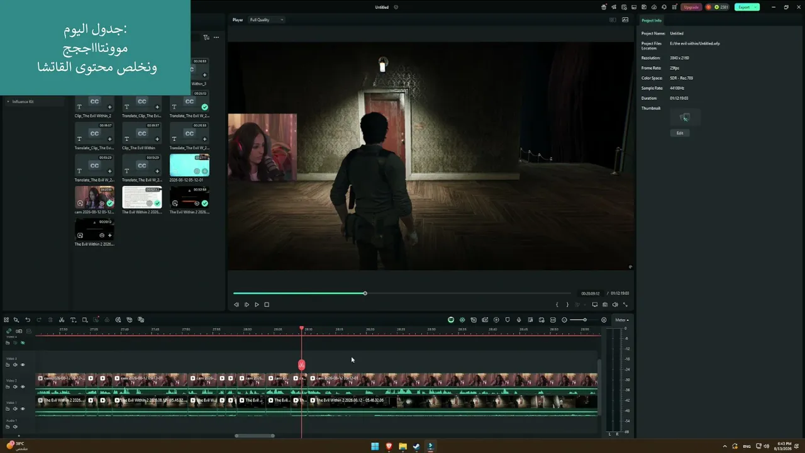This screenshot has width=805, height=453.
Task: Click the red playhead scissors marker
Action: [301, 365]
